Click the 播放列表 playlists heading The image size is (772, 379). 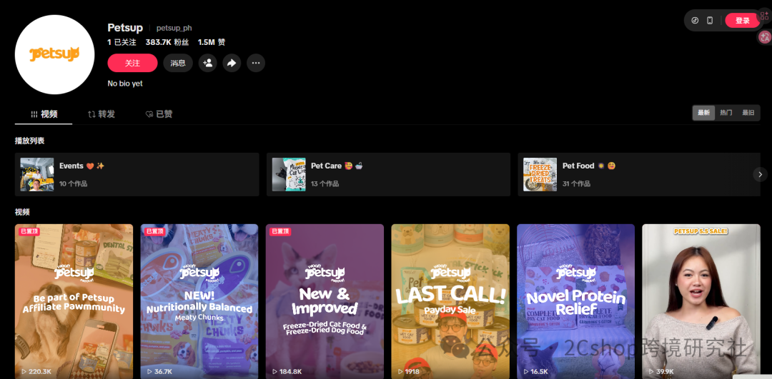[29, 141]
